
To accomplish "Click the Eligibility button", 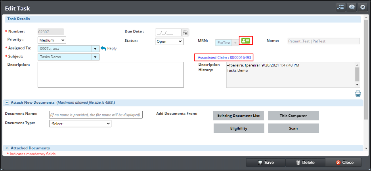I will (x=239, y=128).
